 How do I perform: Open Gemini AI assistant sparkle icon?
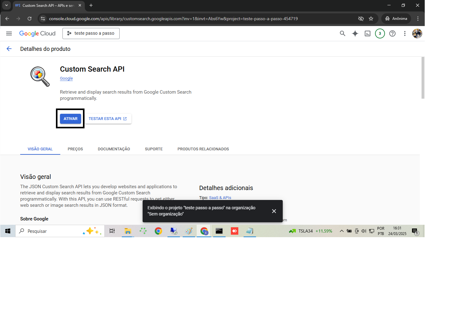click(355, 33)
